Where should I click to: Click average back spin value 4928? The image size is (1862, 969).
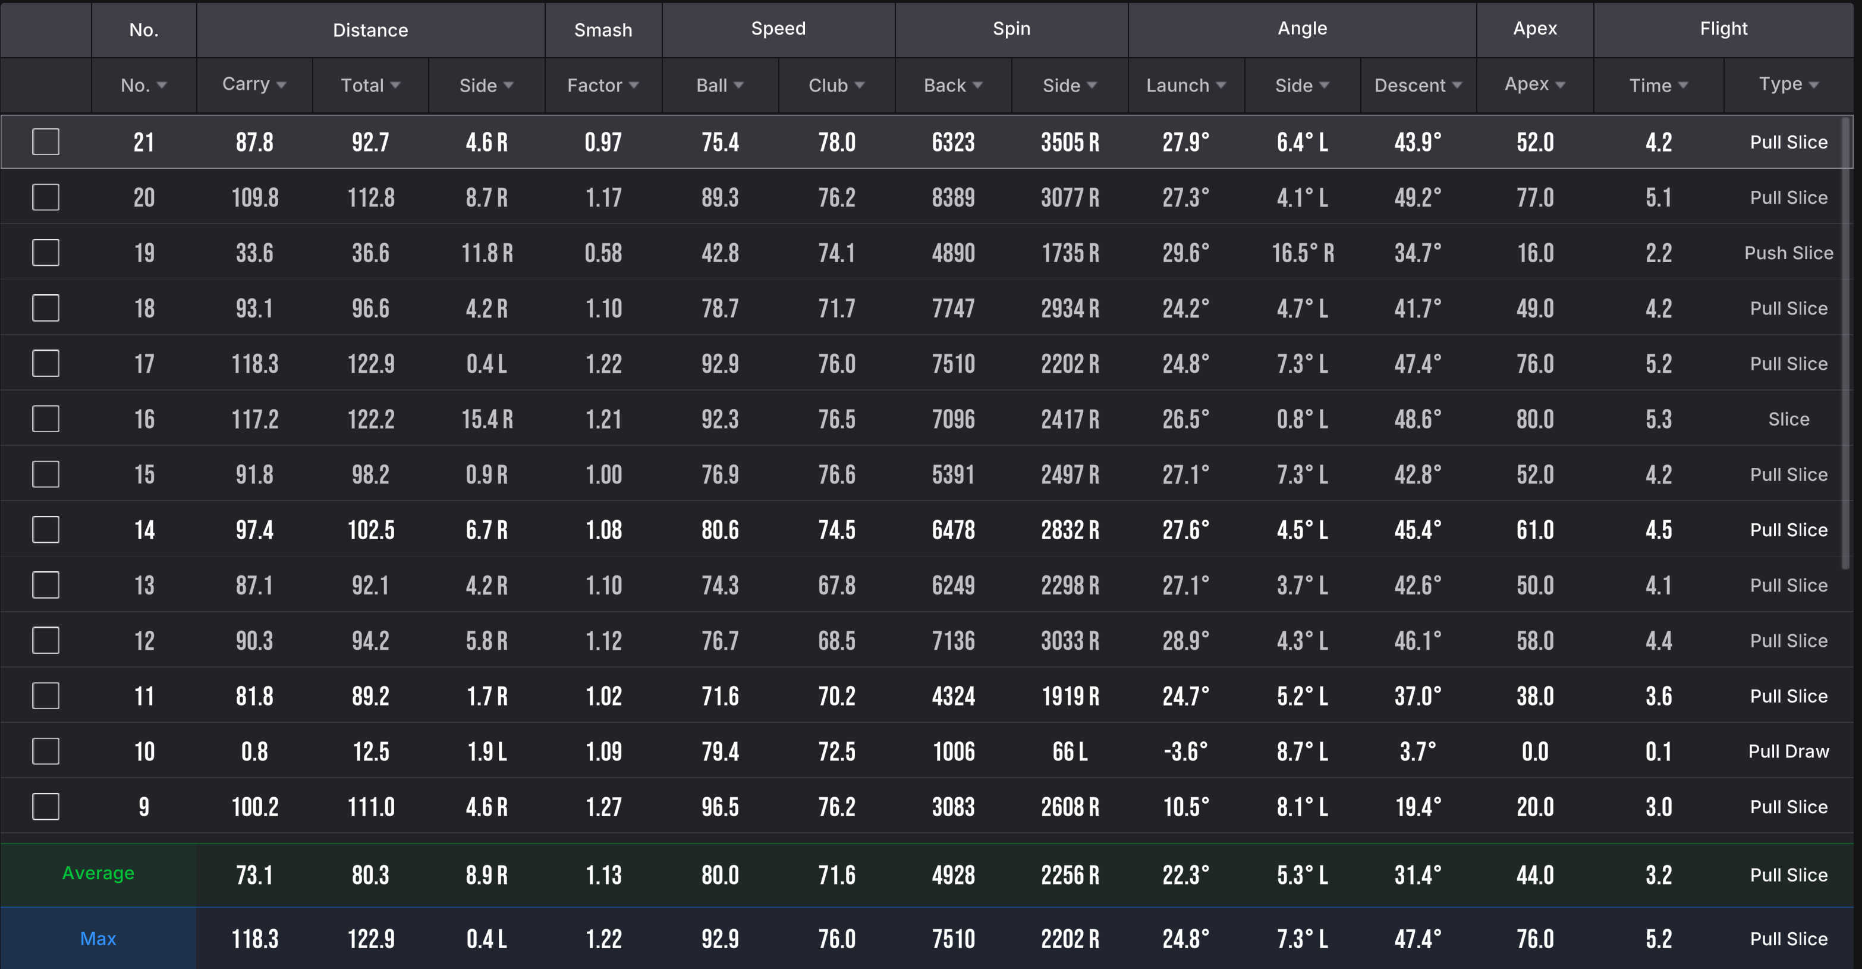coord(952,875)
